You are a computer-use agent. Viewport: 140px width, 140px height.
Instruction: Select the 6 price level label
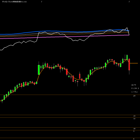(134, 139)
